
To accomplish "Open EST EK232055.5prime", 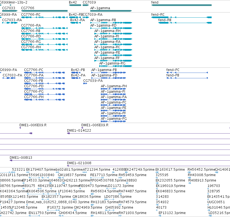I will pyautogui.click(x=171, y=180).
